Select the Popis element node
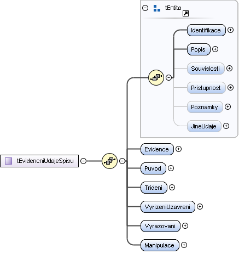 coord(199,49)
